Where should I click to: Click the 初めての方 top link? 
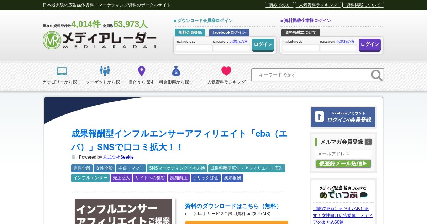(x=279, y=5)
